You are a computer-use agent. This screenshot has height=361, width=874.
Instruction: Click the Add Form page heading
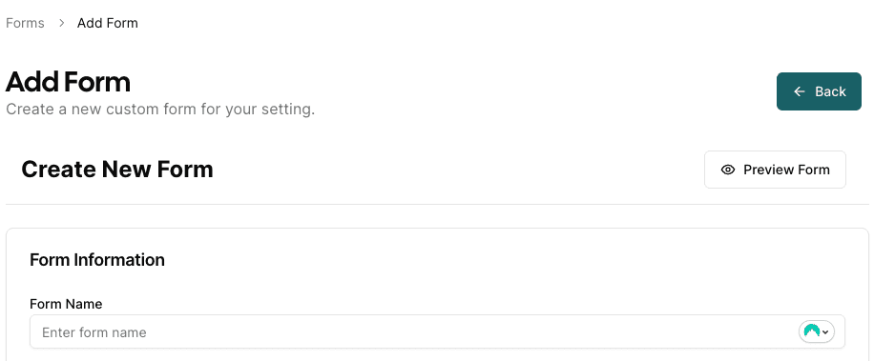pos(68,82)
